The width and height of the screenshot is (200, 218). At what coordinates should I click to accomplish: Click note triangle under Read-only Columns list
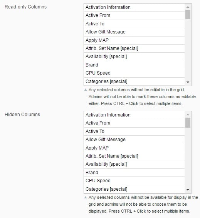86,90
